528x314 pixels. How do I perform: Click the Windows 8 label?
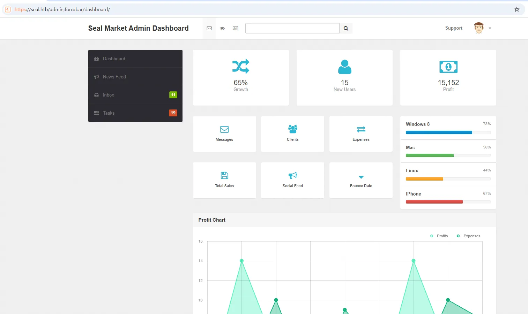click(418, 124)
